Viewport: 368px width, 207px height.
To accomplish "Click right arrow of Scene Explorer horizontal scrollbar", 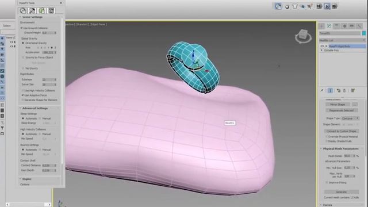I will pyautogui.click(x=49, y=205).
